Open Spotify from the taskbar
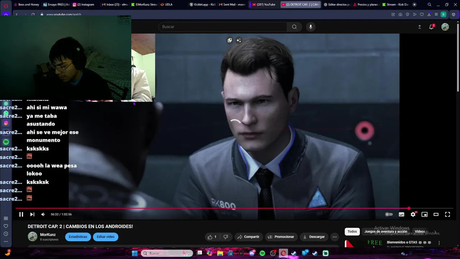Viewport: 460px width, 259px height. tap(262, 253)
